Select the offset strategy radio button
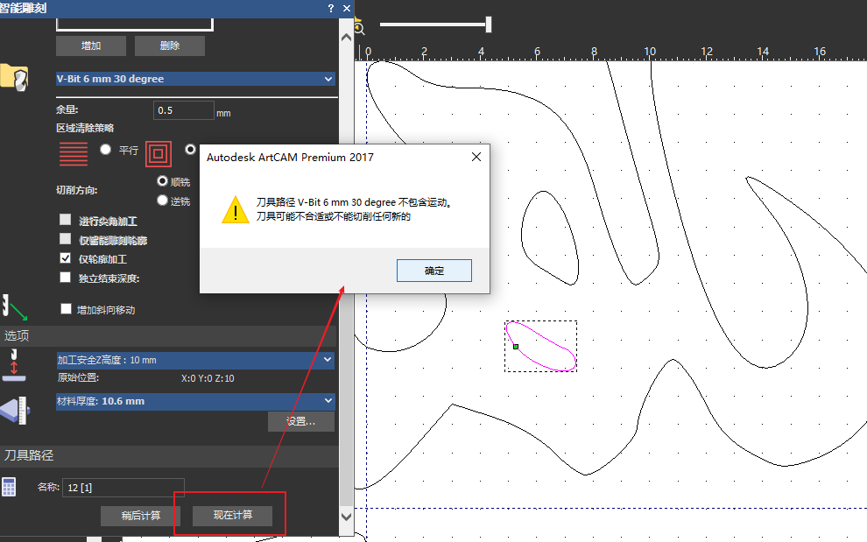Viewport: 867px width, 542px height. [190, 150]
